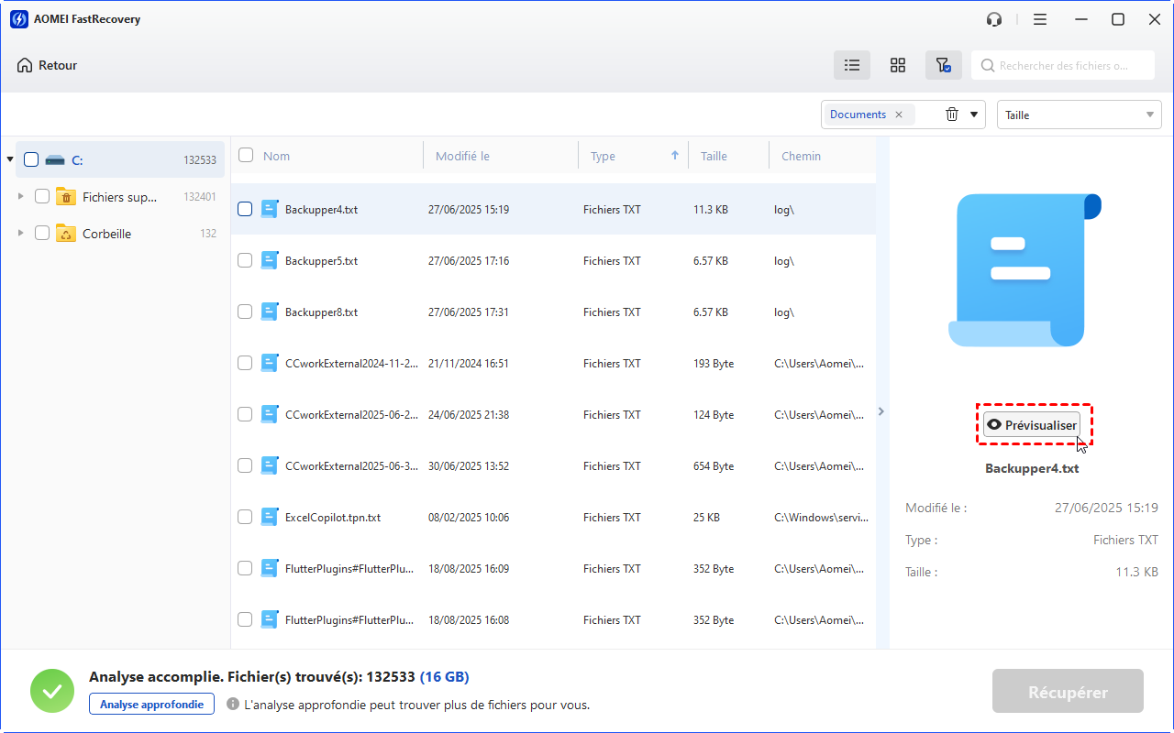Viewport: 1174px width, 733px height.
Task: Expand the Corbeille tree node
Action: pos(21,234)
